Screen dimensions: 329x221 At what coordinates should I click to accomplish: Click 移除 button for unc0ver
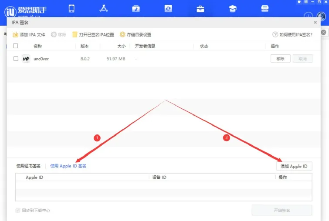point(280,59)
